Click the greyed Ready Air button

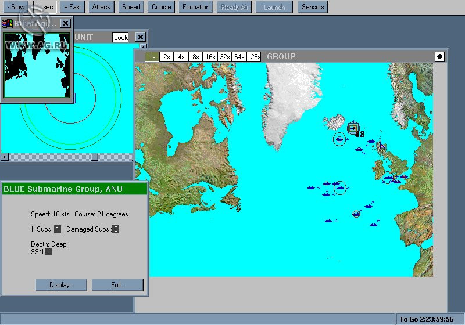(x=234, y=7)
